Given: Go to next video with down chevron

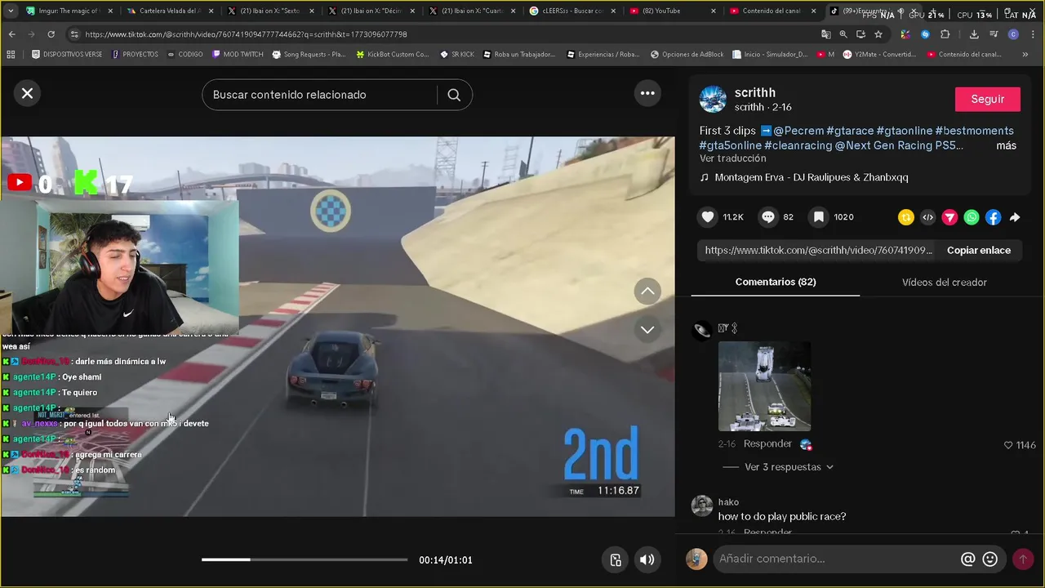Looking at the screenshot, I should click(x=647, y=329).
